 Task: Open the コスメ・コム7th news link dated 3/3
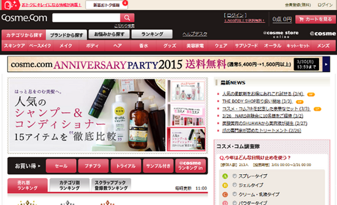pos(266,109)
